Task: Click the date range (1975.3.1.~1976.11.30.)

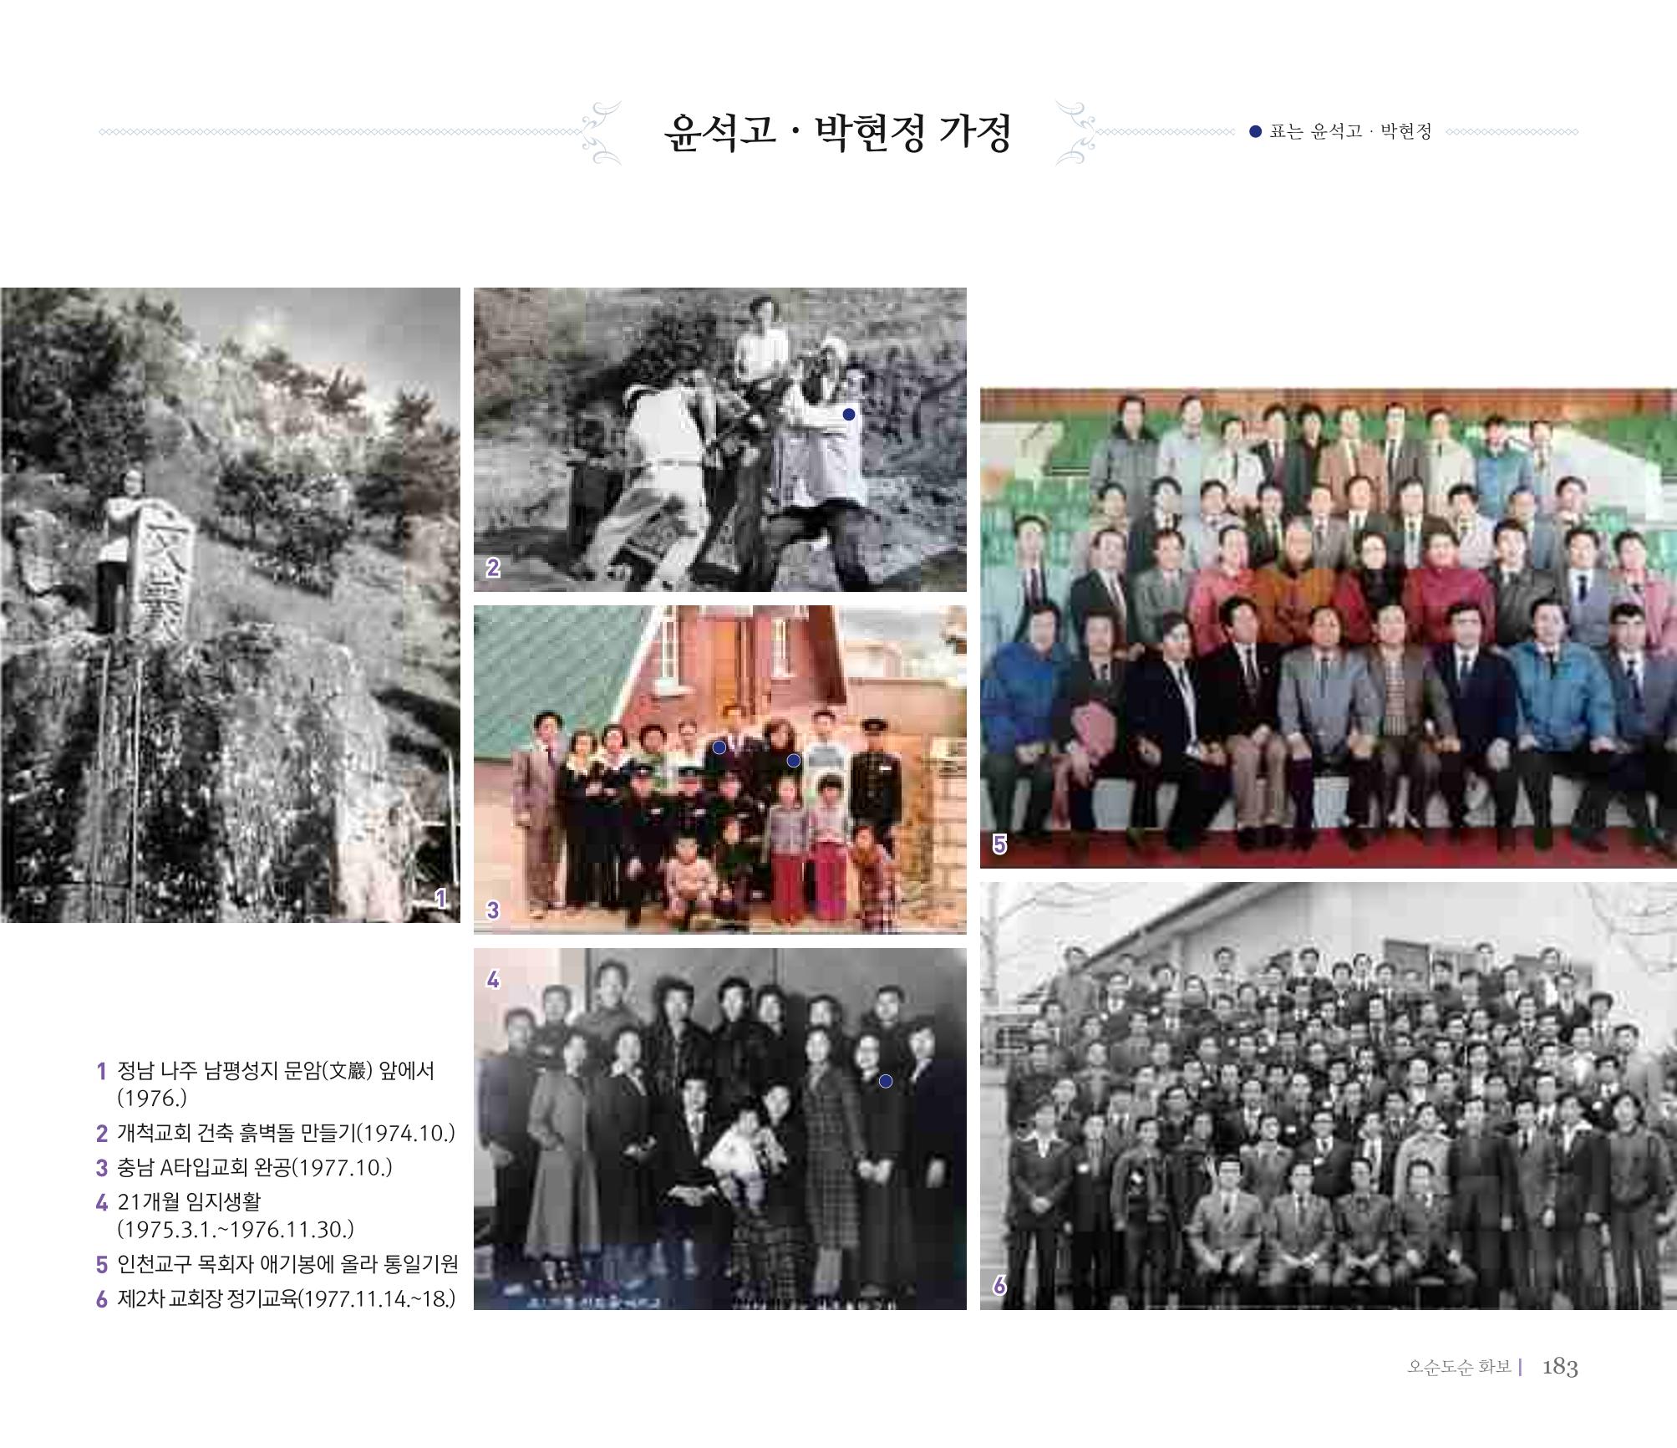Action: (236, 1230)
